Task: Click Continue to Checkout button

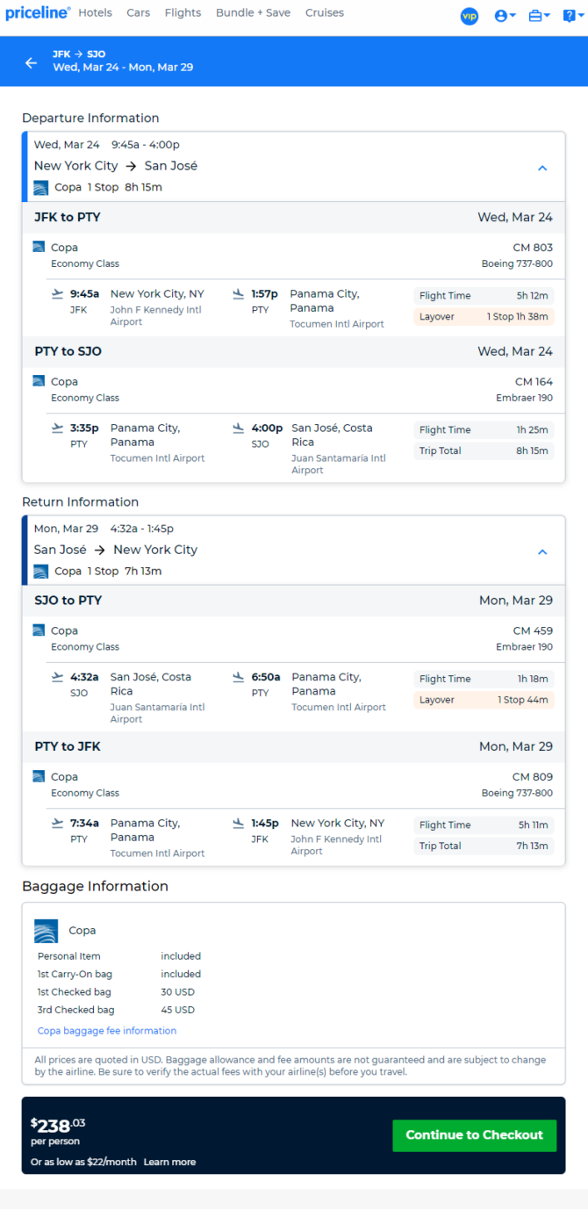Action: pyautogui.click(x=475, y=1135)
